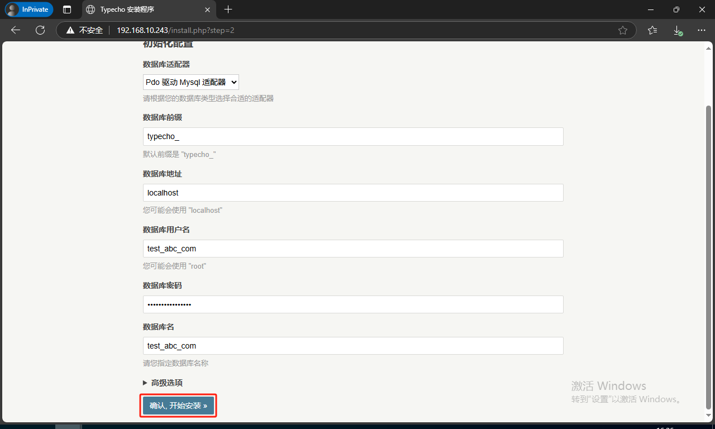715x429 pixels.
Task: Click the not secure warning icon
Action: coord(70,30)
